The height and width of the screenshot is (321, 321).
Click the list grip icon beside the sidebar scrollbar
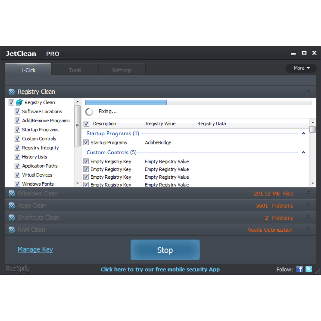(77, 126)
